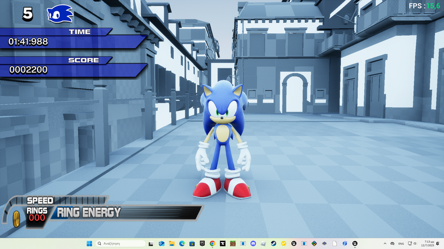Expand the hidden system tray icons chevron
444x249 pixels.
point(385,244)
